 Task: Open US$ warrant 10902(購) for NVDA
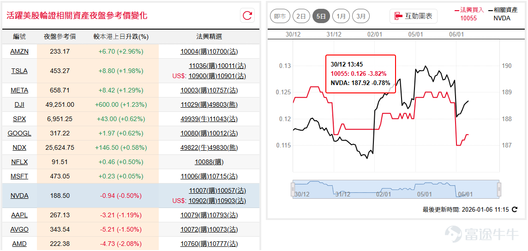(x=203, y=201)
